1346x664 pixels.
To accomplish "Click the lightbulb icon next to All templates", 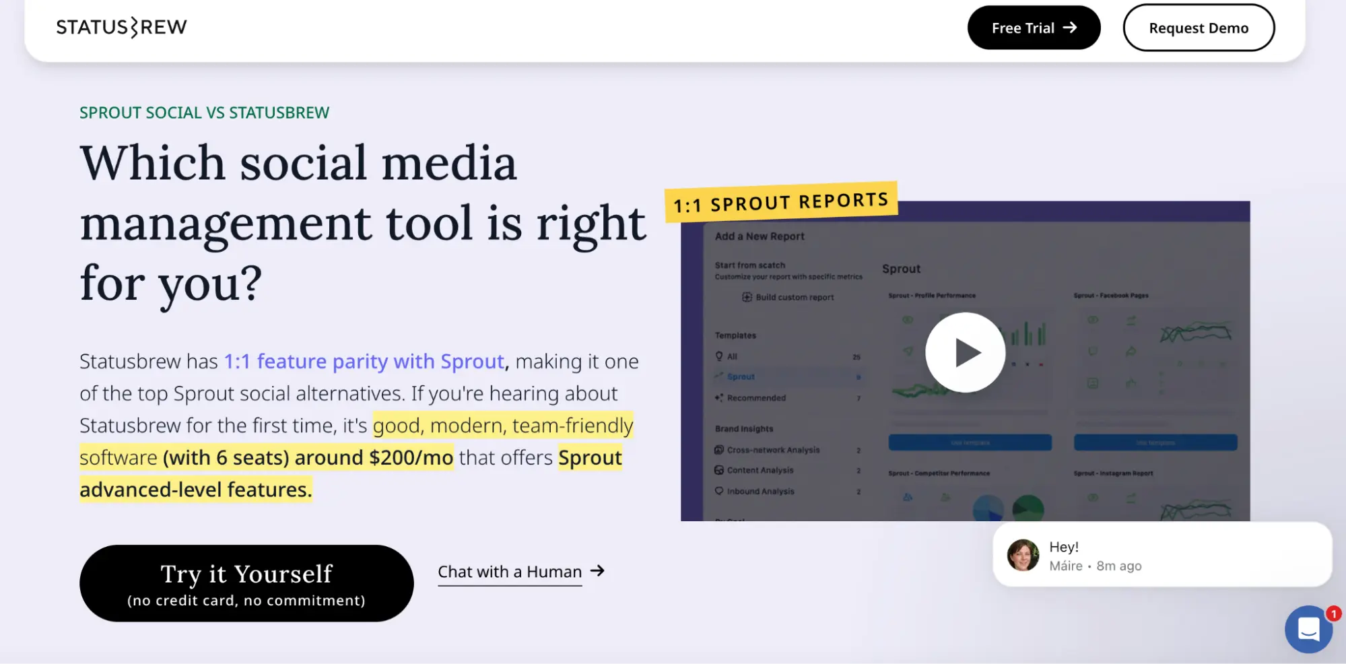I will pos(719,356).
